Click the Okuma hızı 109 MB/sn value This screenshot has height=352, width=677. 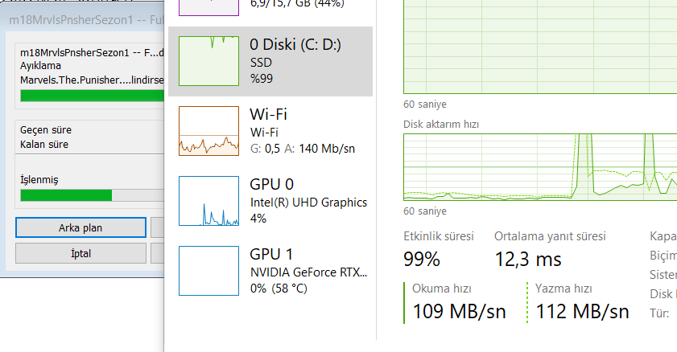point(459,311)
